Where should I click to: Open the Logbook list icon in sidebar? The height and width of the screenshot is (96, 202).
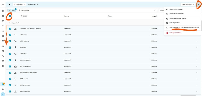pyautogui.click(x=3, y=31)
